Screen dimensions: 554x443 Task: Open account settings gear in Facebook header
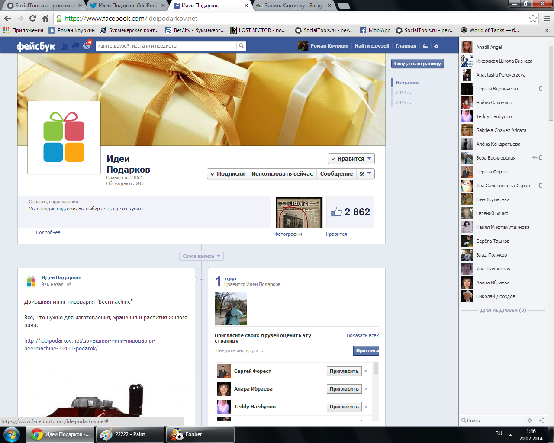point(436,46)
